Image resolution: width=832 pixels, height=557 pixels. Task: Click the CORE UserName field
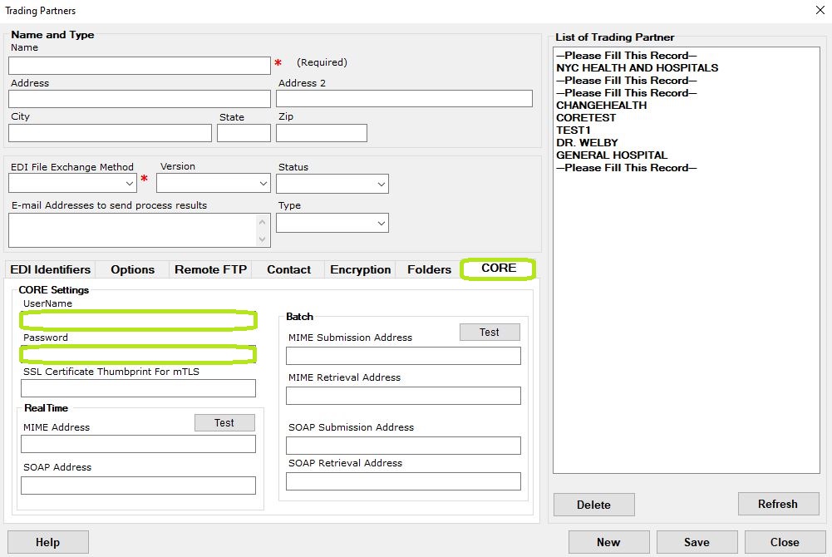[x=139, y=320]
